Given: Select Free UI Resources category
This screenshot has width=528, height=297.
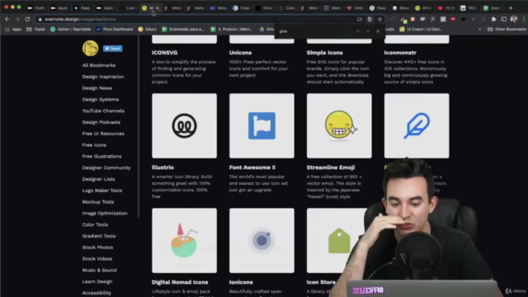Looking at the screenshot, I should pos(103,134).
